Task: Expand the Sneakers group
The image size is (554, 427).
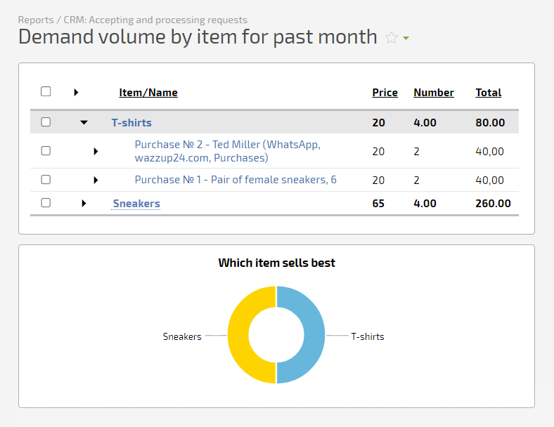Action: point(84,203)
